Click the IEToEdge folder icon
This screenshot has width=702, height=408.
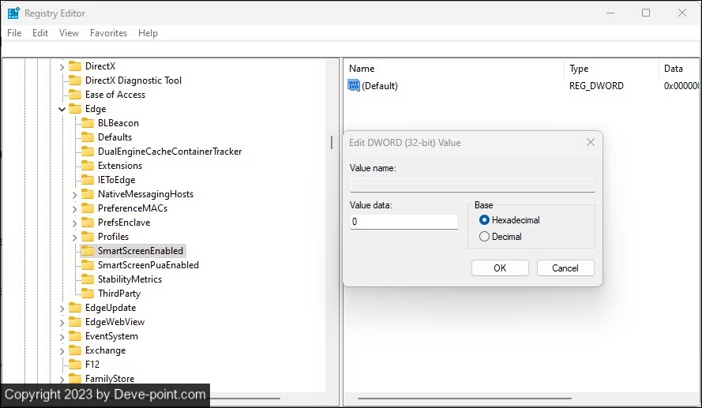click(88, 180)
